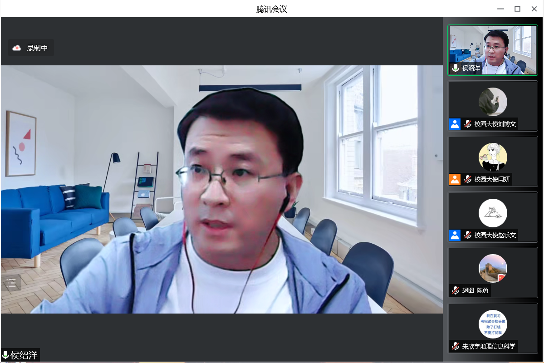Viewport: 544px width, 363px height.
Task: Click muted mic icon for 校园大使刘博文
Action: tap(467, 124)
